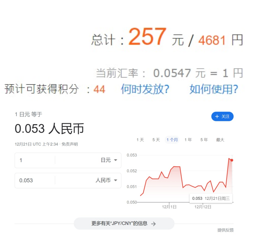Select the 1 个月 range tab
Viewport: 254px width, 240px height.
click(172, 140)
